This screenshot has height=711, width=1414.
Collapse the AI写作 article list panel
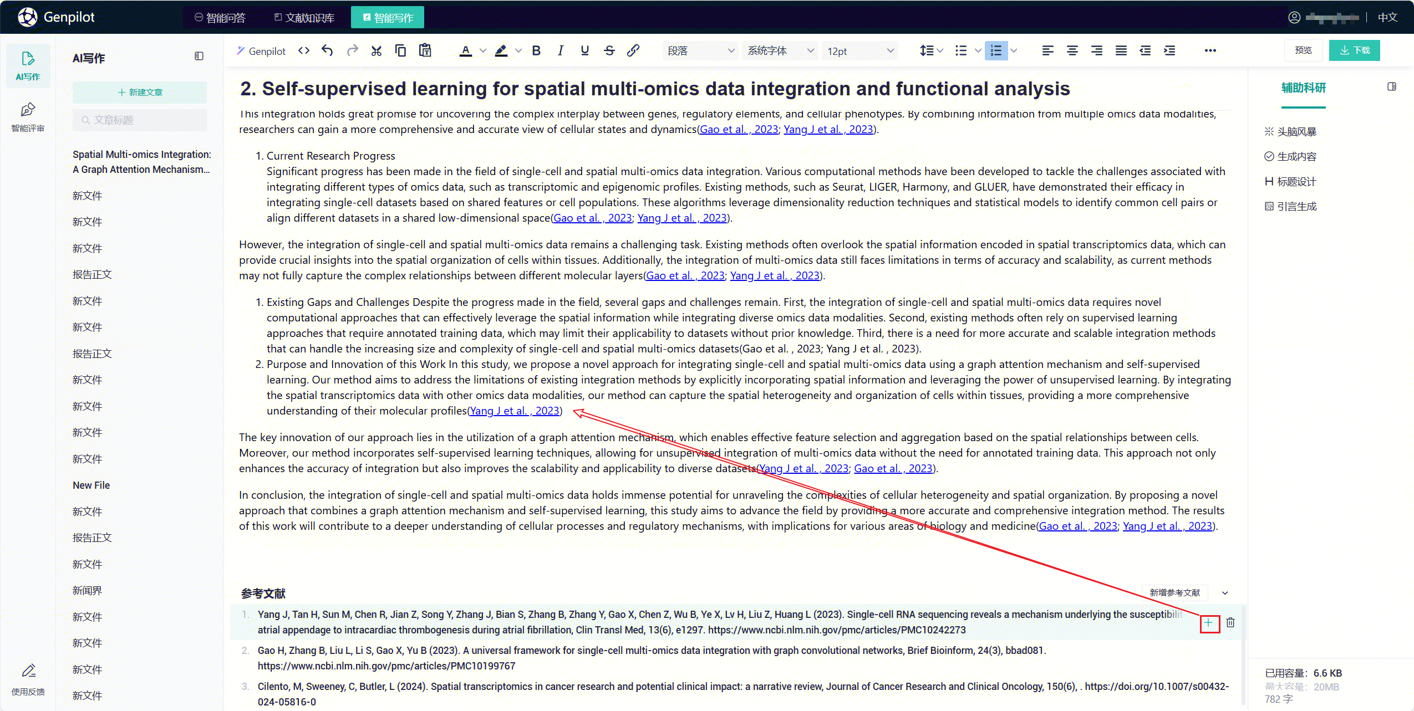pos(199,57)
